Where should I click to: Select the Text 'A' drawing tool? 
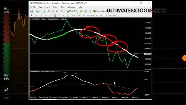63,15
